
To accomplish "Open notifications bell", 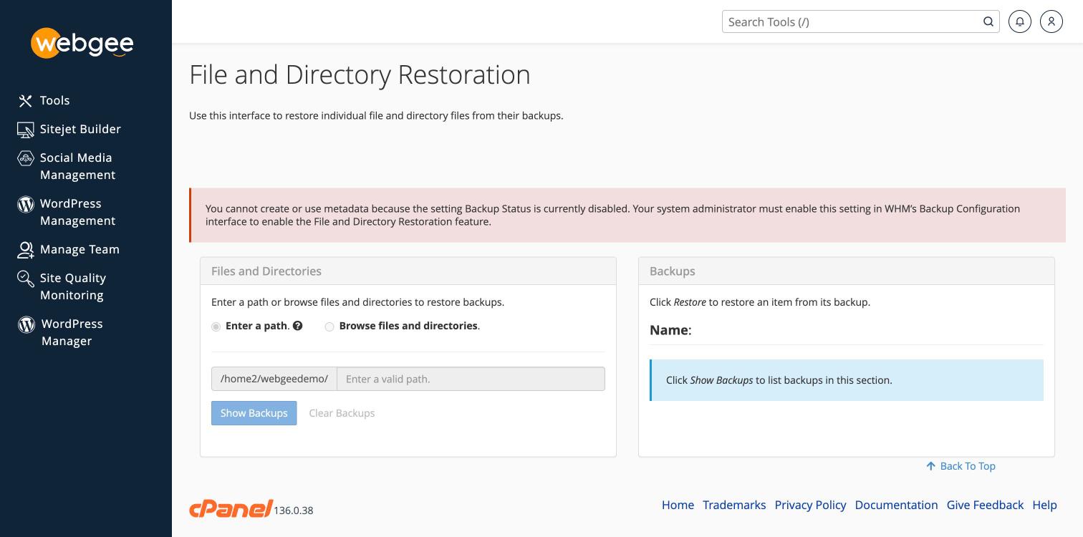I will click(1020, 21).
